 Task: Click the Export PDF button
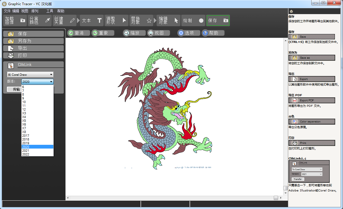[x=312, y=100]
